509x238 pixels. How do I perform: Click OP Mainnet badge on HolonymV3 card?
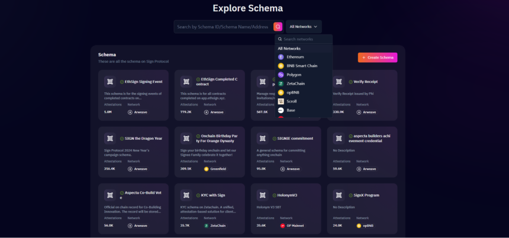pos(292,226)
